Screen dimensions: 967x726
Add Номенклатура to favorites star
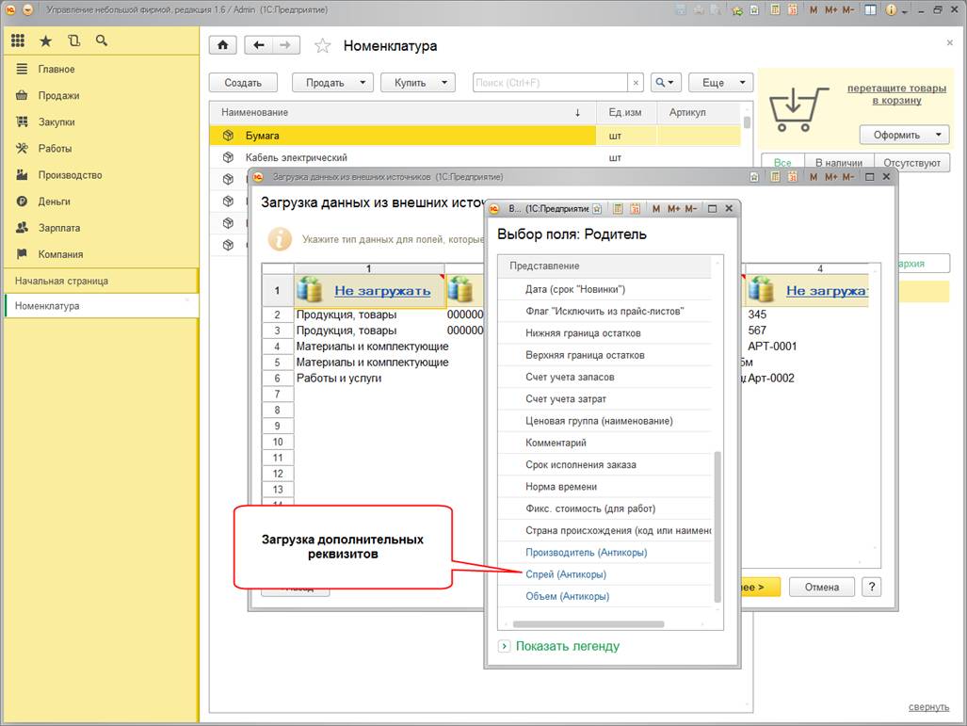tap(323, 45)
